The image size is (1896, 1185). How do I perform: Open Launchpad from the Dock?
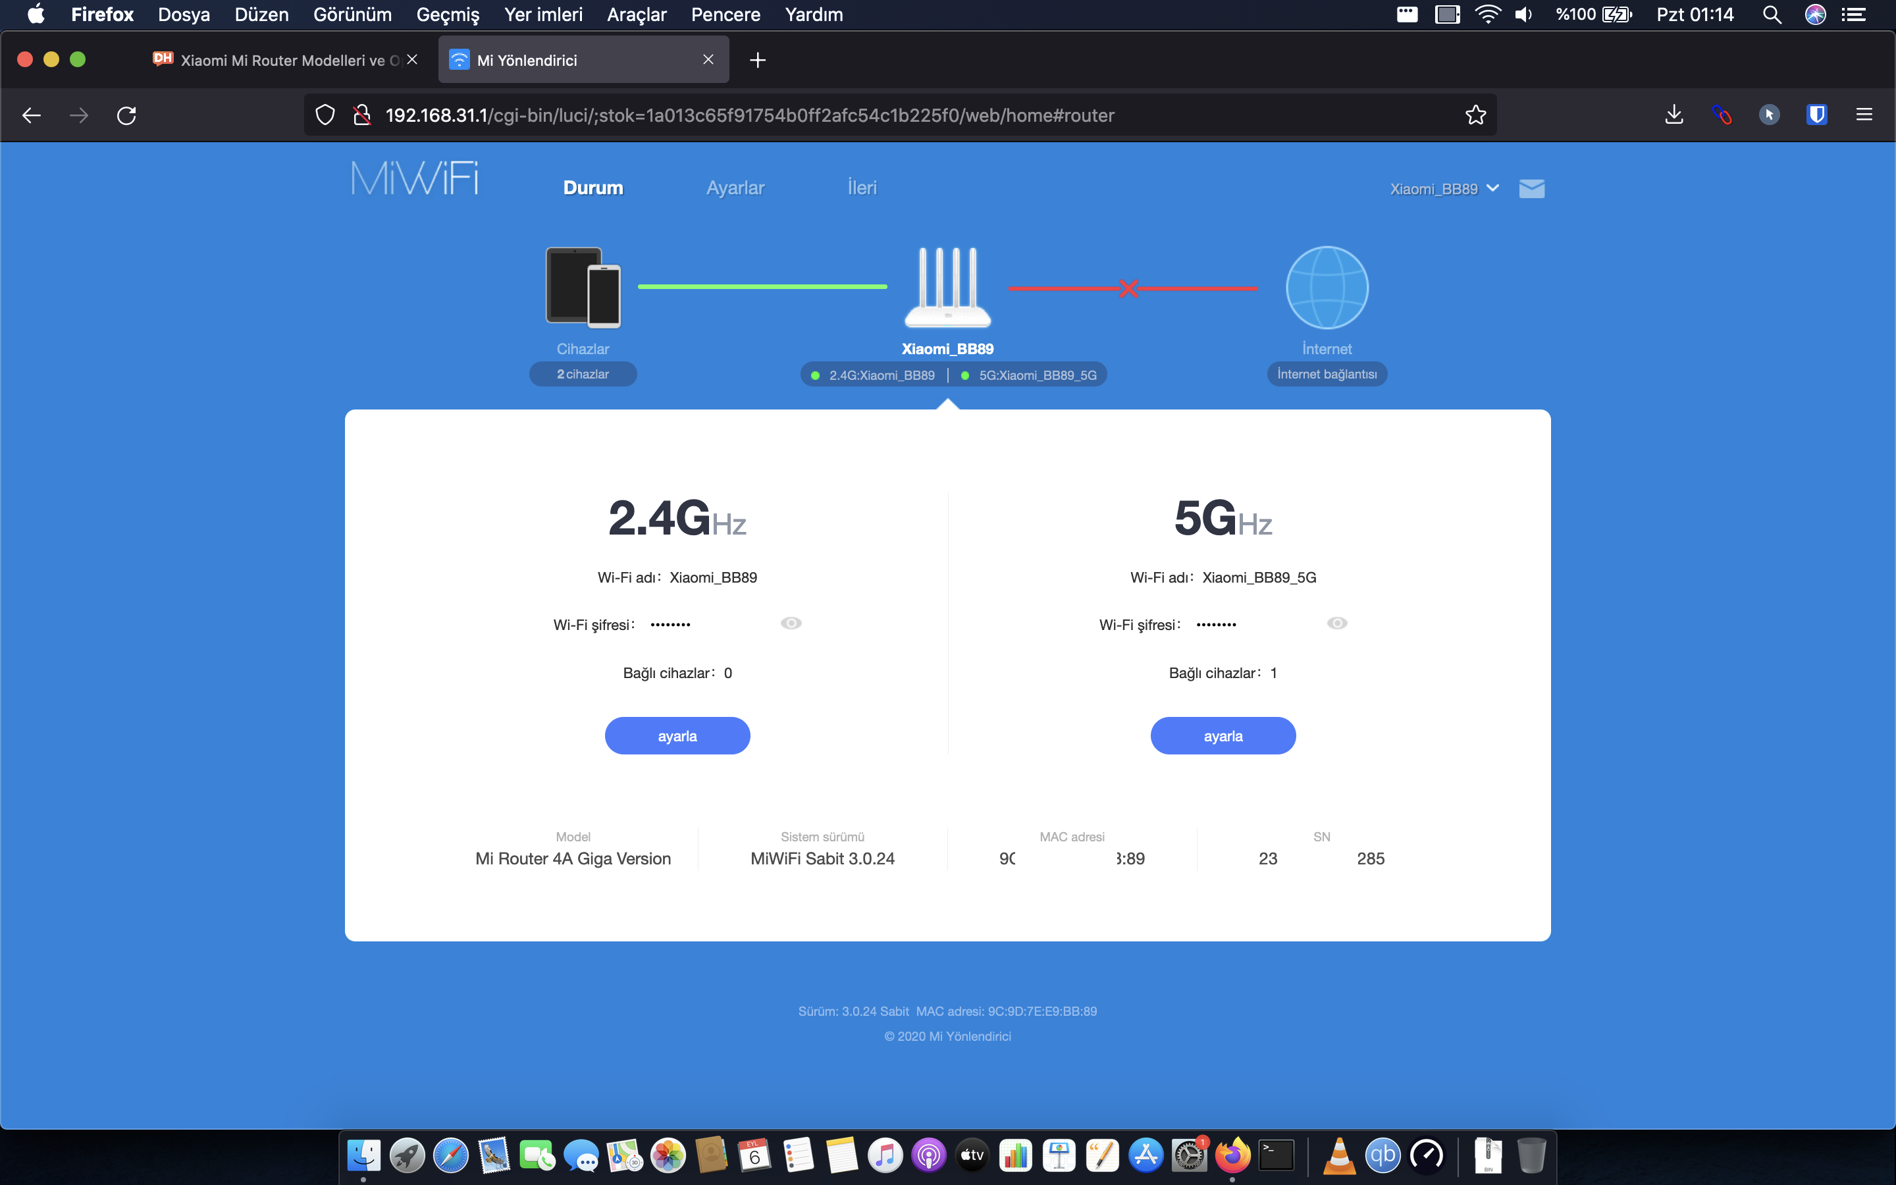408,1155
